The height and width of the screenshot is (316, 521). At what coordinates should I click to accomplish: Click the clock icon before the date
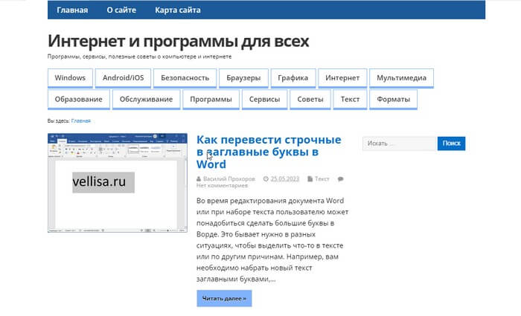266,179
